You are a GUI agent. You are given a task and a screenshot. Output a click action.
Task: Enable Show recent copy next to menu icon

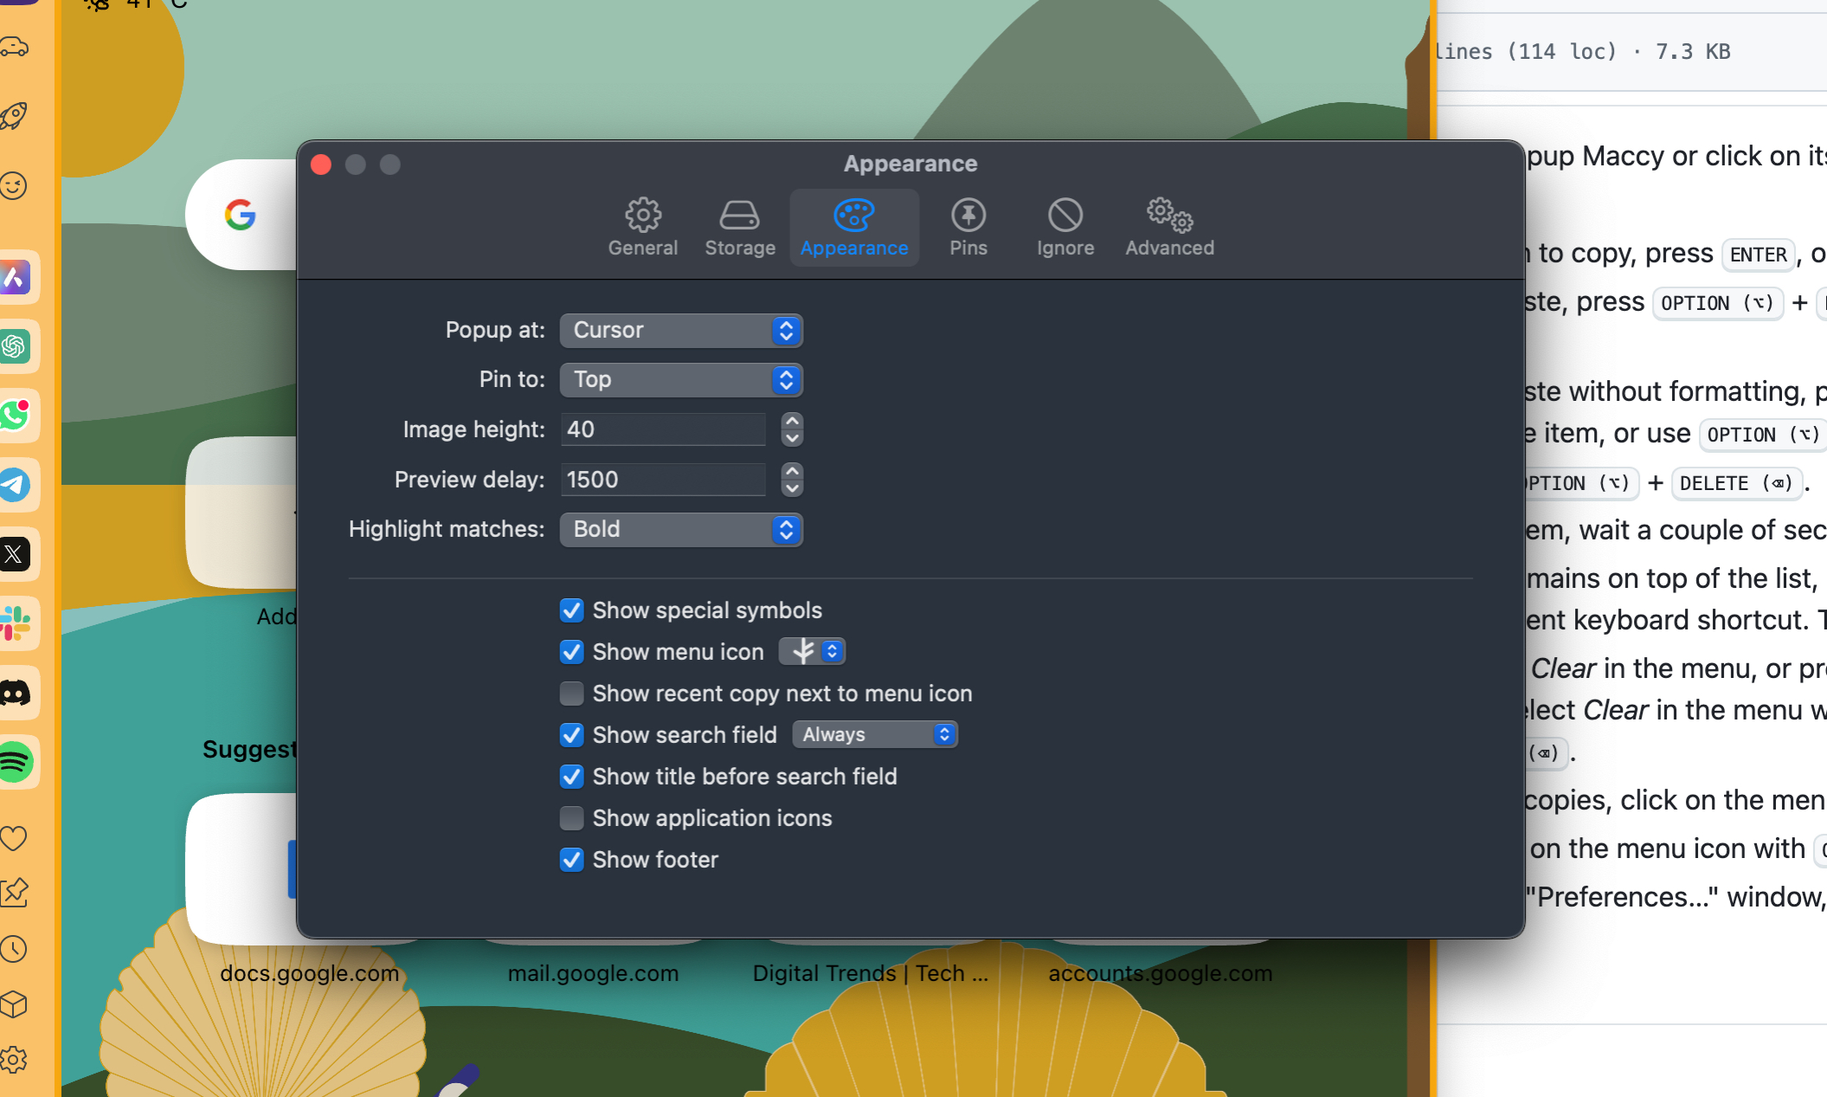pyautogui.click(x=571, y=694)
